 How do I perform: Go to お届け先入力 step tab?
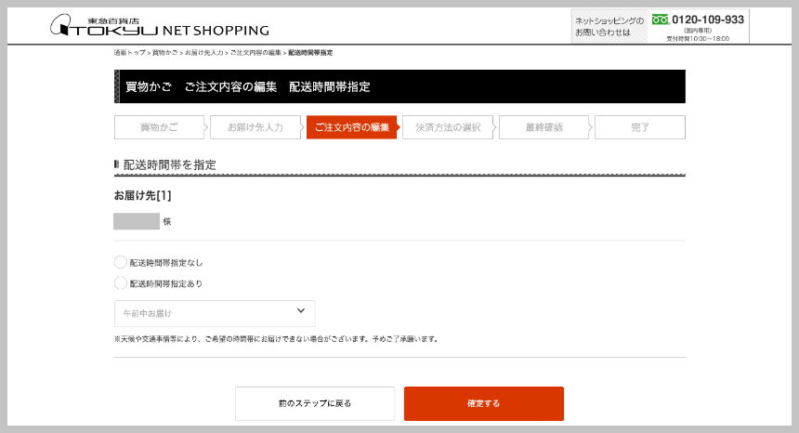[255, 127]
